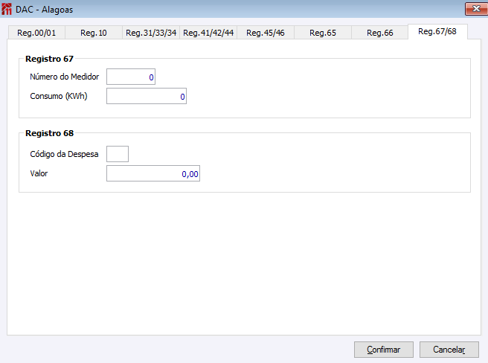Click the Valor amount field

coord(153,173)
